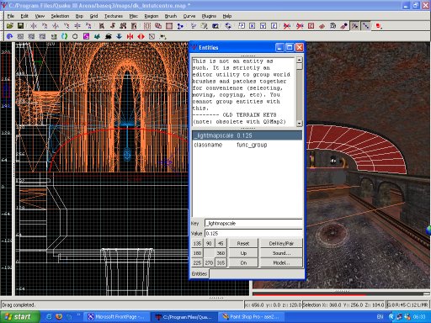Screen dimensions: 431x323
Task: Click the Sound... button
Action: pyautogui.click(x=281, y=253)
